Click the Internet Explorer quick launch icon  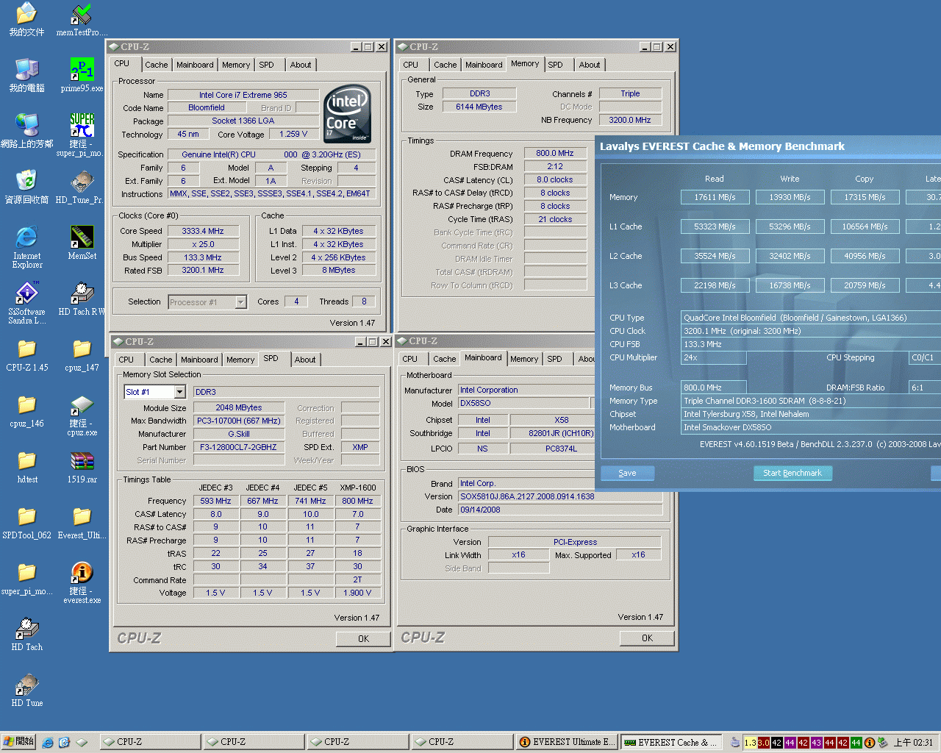pyautogui.click(x=48, y=743)
